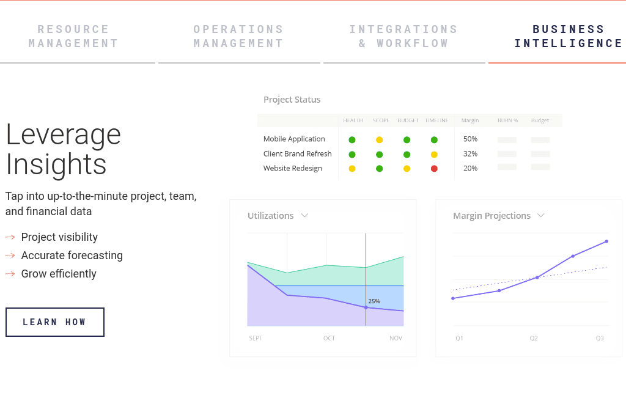This screenshot has height=401, width=626.
Task: Click the arrow icon beside Accurate forecasting
Action: click(10, 256)
